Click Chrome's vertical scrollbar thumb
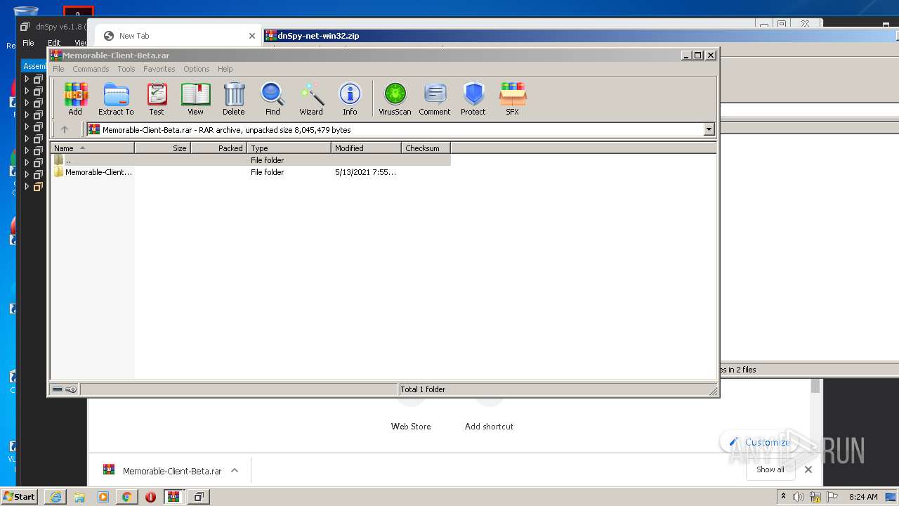This screenshot has width=899, height=506. click(x=815, y=387)
